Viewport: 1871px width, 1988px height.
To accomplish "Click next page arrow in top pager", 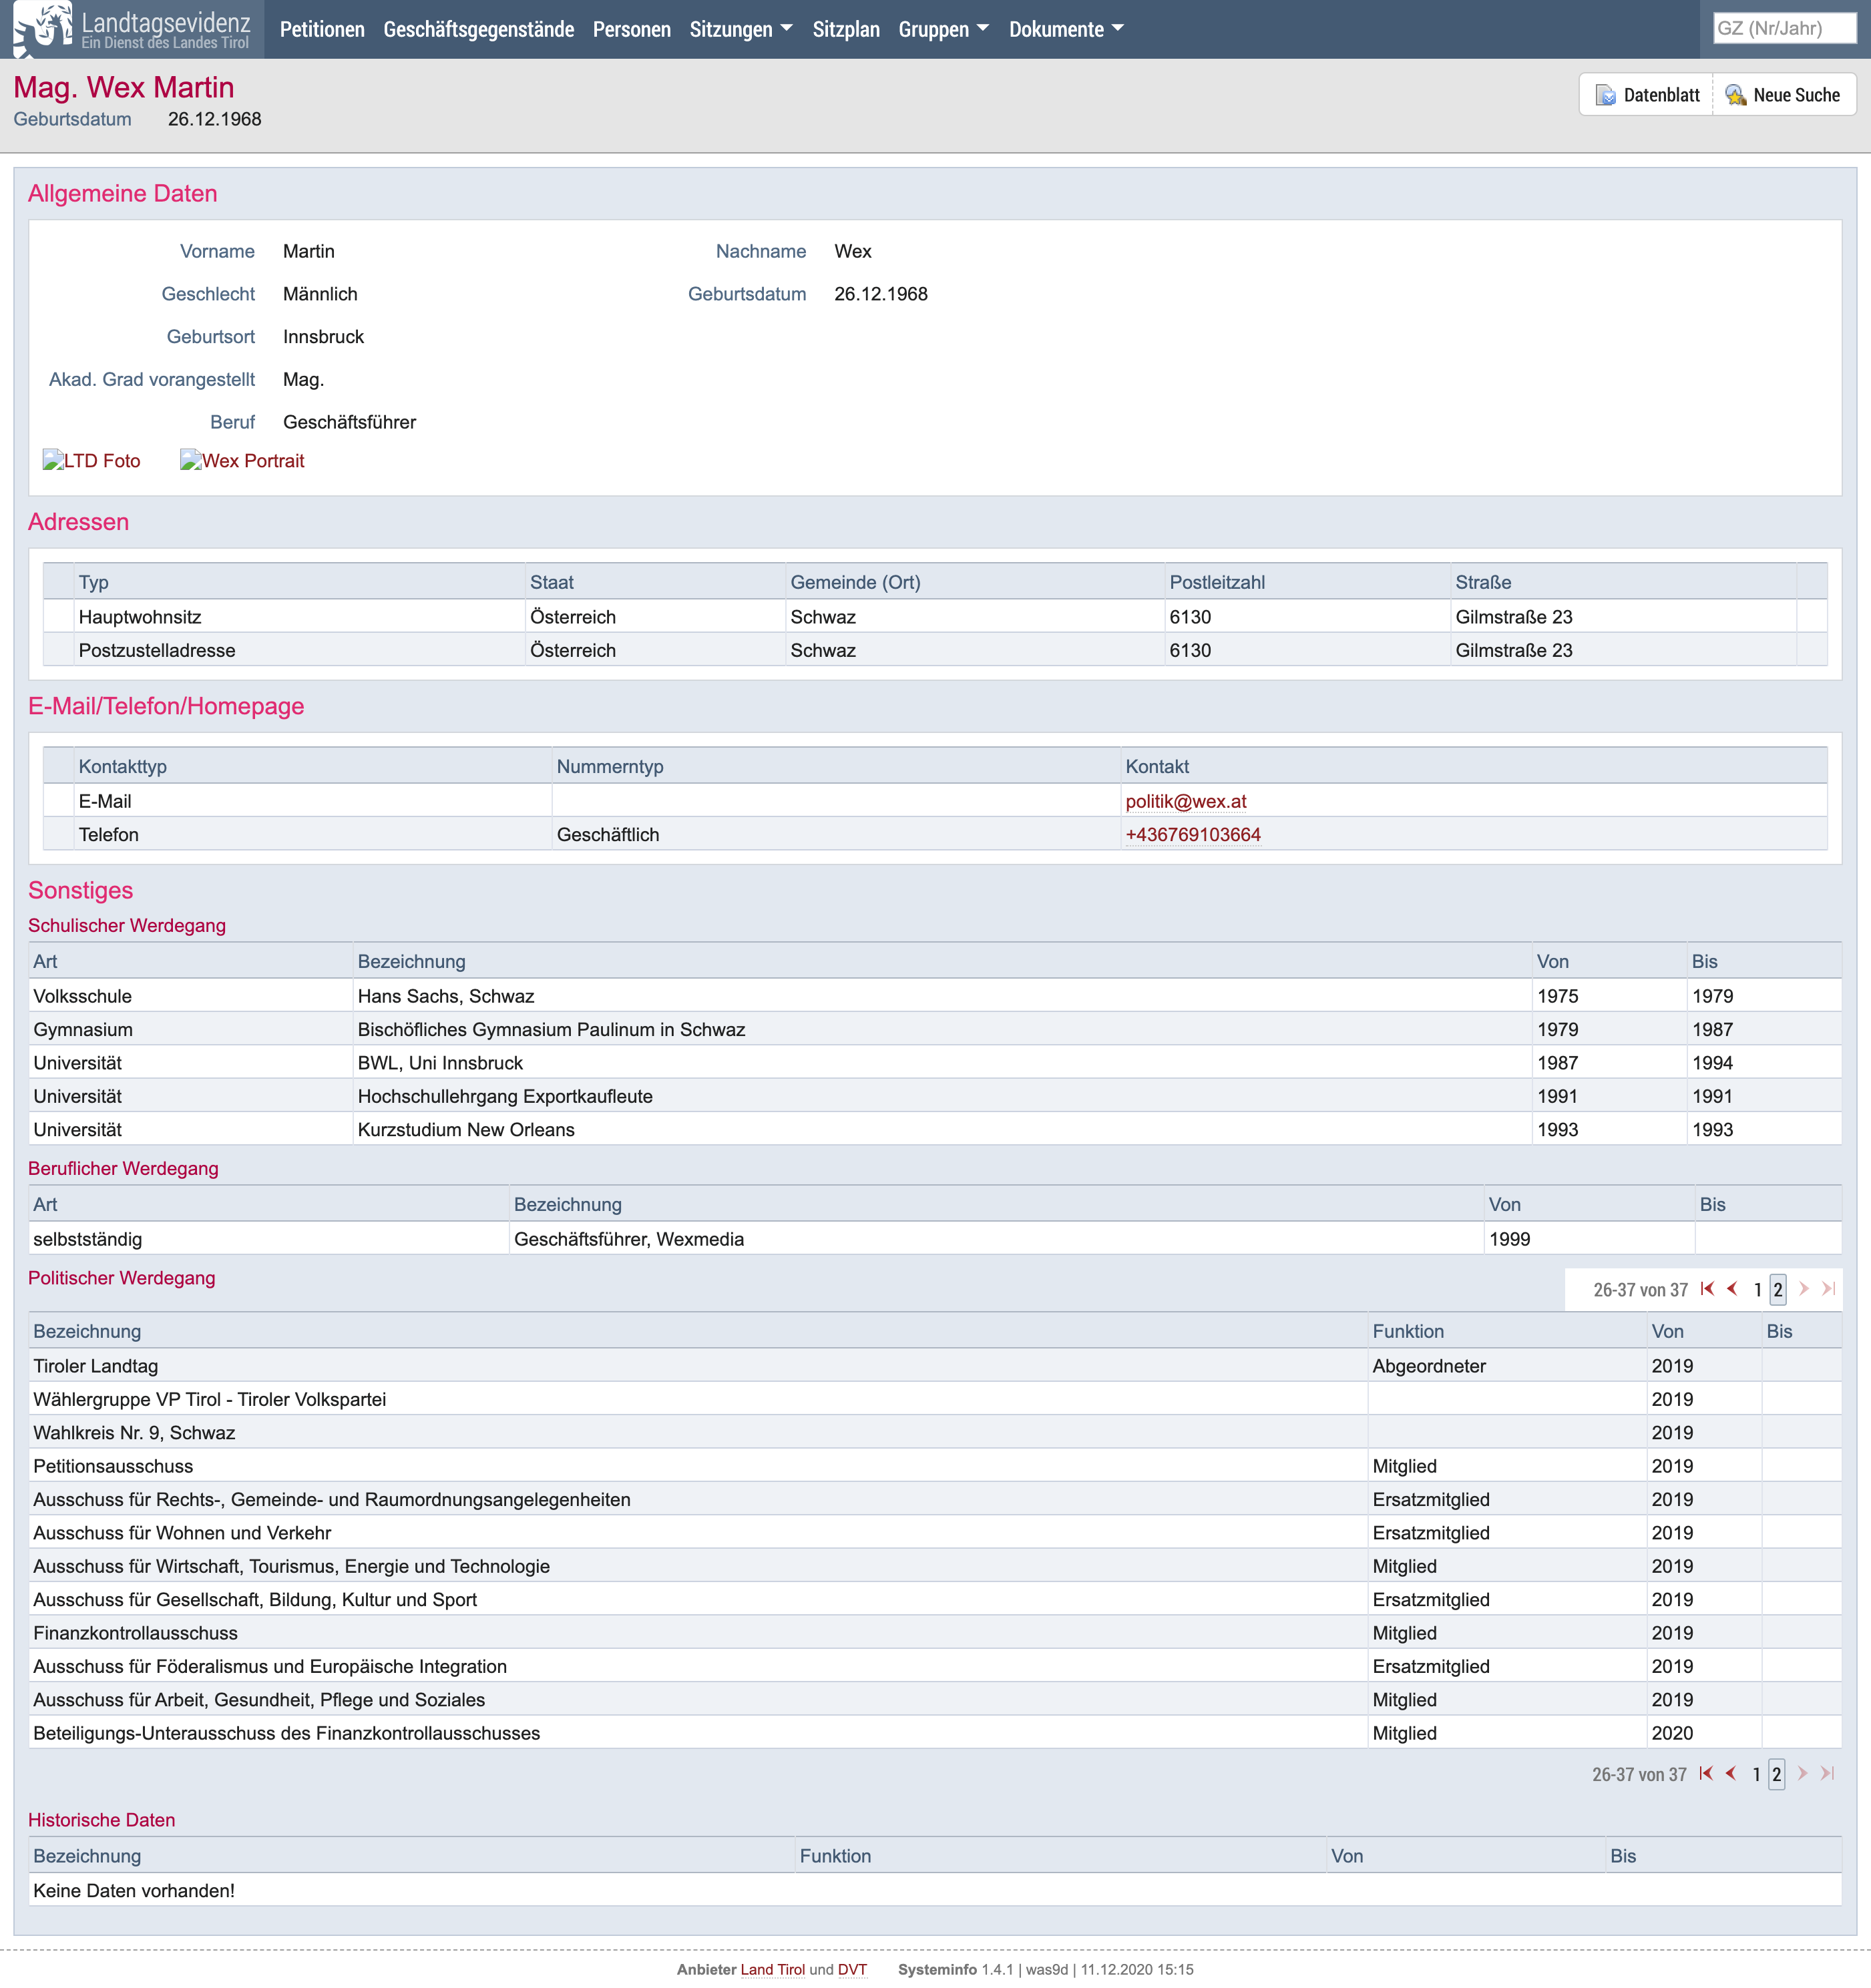I will click(1803, 1289).
